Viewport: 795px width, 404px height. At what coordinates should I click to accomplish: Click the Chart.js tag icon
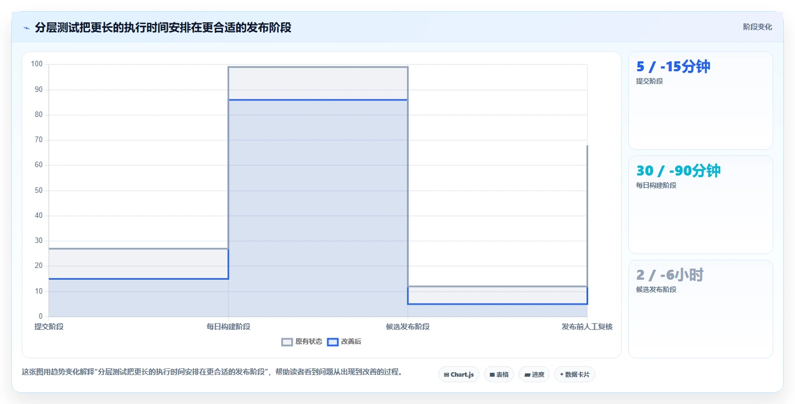[447, 375]
